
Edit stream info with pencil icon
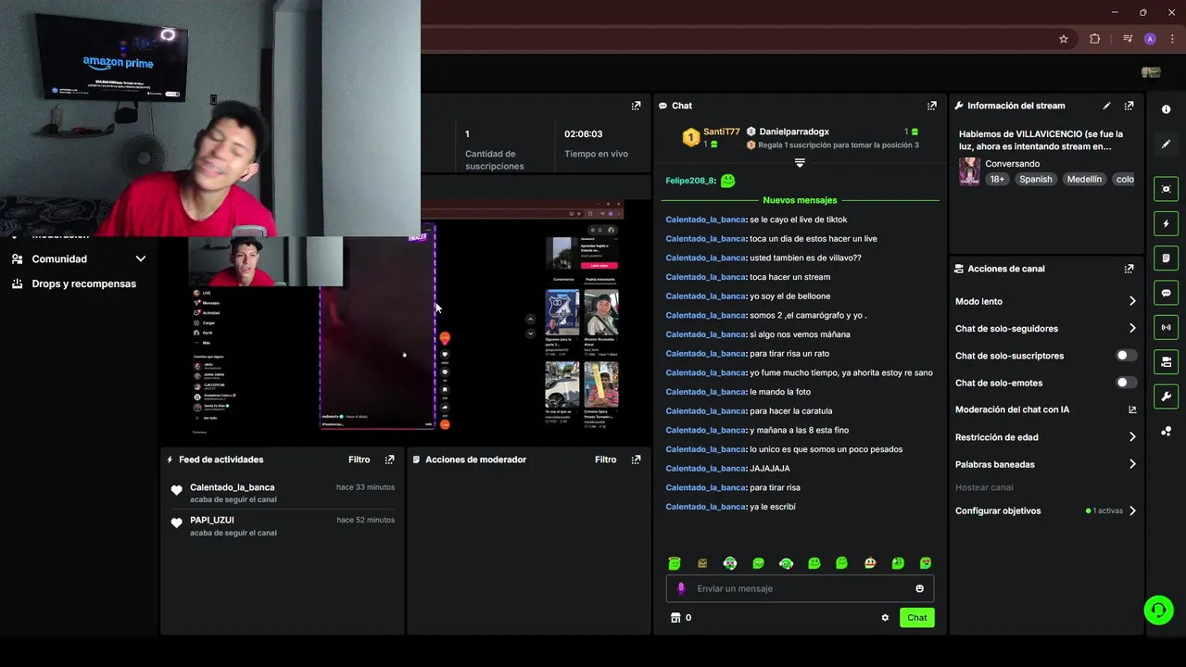tap(1106, 106)
